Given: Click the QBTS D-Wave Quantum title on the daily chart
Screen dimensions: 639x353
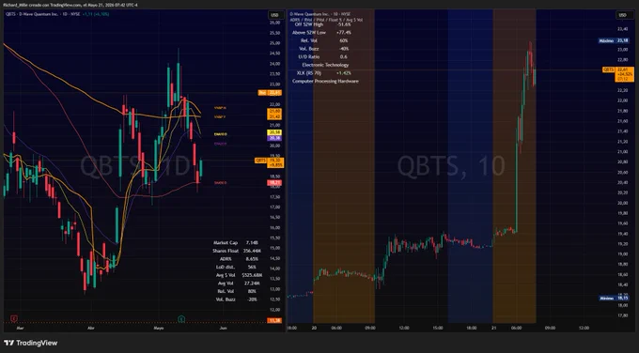Looking at the screenshot, I should (x=42, y=14).
